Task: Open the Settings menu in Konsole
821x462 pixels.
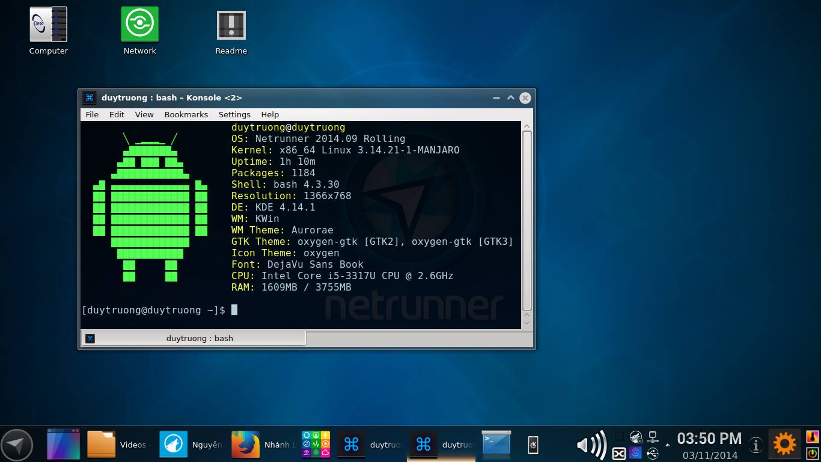Action: (x=234, y=114)
